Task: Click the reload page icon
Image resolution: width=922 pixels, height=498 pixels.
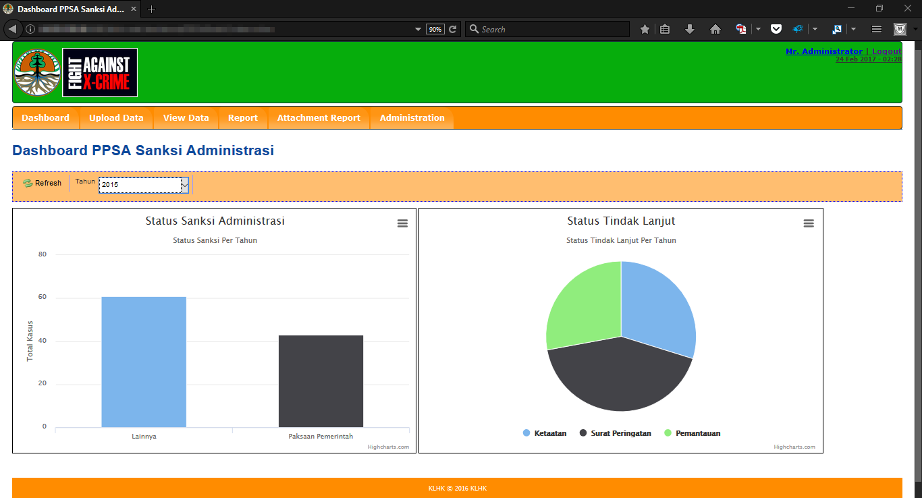Action: [x=453, y=29]
